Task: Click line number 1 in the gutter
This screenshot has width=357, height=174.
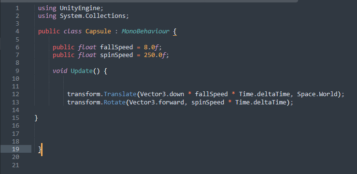Action: tap(17, 8)
